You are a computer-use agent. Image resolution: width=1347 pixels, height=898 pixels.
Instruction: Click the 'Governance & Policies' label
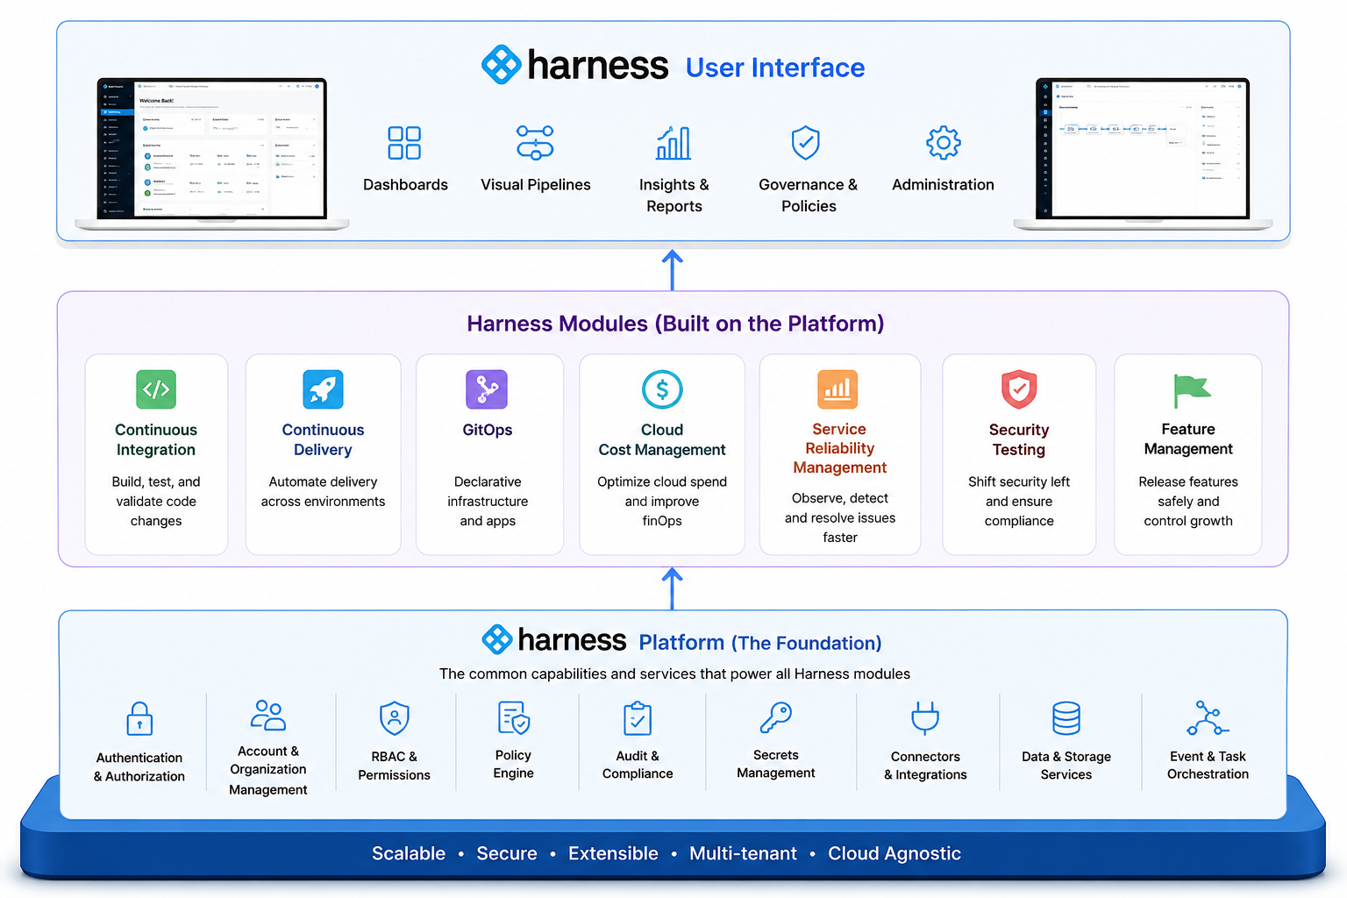[809, 195]
